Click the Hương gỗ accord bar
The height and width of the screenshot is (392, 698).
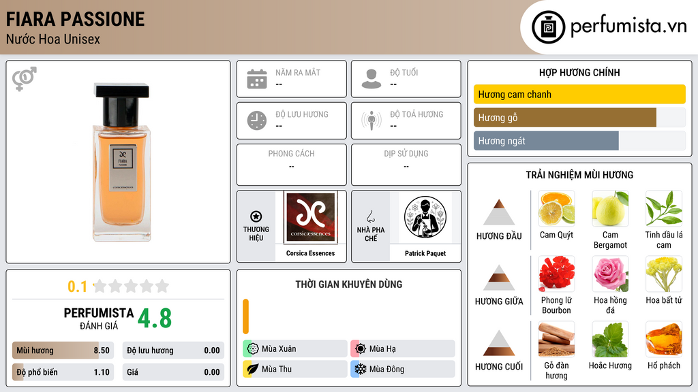[579, 118]
